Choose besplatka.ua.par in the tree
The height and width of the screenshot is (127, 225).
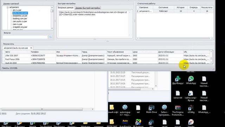point(20,16)
